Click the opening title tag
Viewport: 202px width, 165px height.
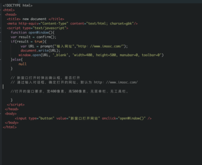coord(14,19)
